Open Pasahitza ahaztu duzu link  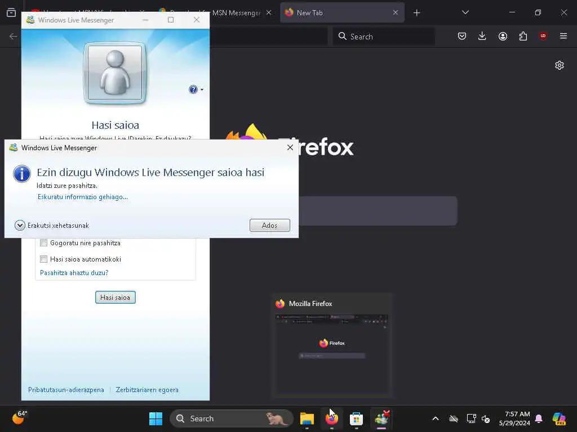(x=74, y=273)
